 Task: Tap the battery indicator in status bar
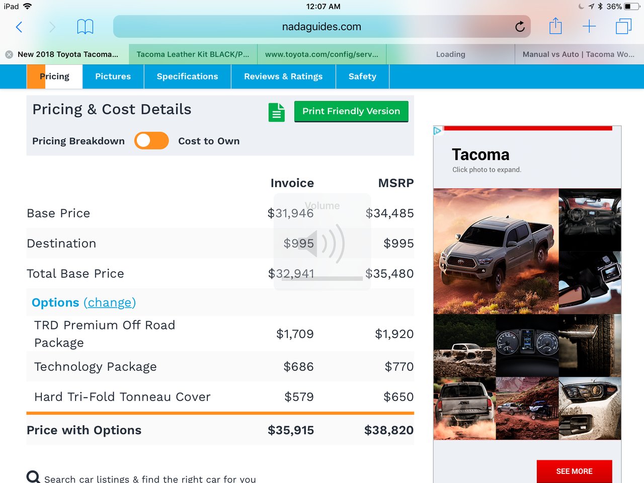tap(632, 7)
